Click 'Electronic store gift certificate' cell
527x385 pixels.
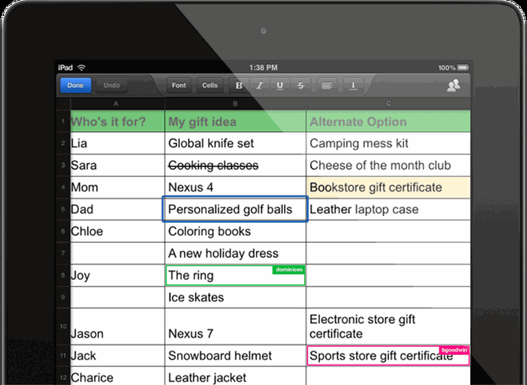coord(388,326)
